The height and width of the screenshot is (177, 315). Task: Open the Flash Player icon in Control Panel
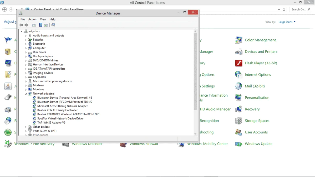coord(239,63)
